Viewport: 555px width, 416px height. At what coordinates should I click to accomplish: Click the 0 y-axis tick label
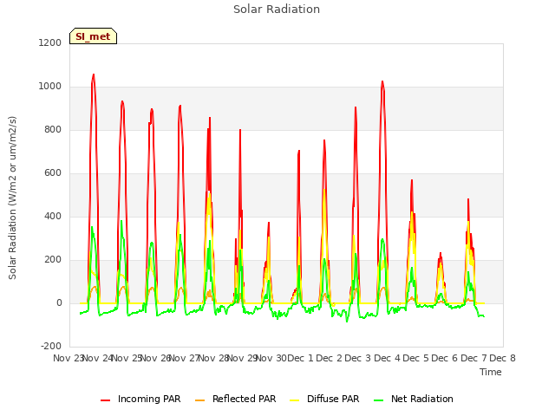59,302
